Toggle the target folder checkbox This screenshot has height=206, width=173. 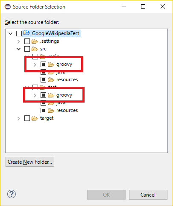[x=27, y=118]
